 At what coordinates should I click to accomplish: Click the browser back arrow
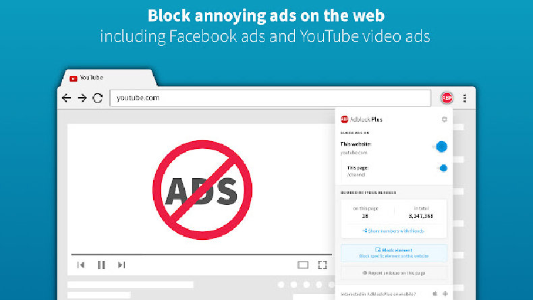(66, 98)
